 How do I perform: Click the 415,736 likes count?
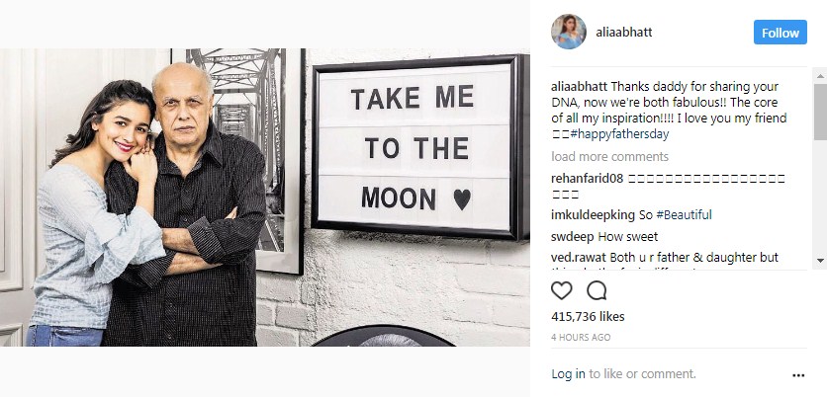[x=588, y=316]
